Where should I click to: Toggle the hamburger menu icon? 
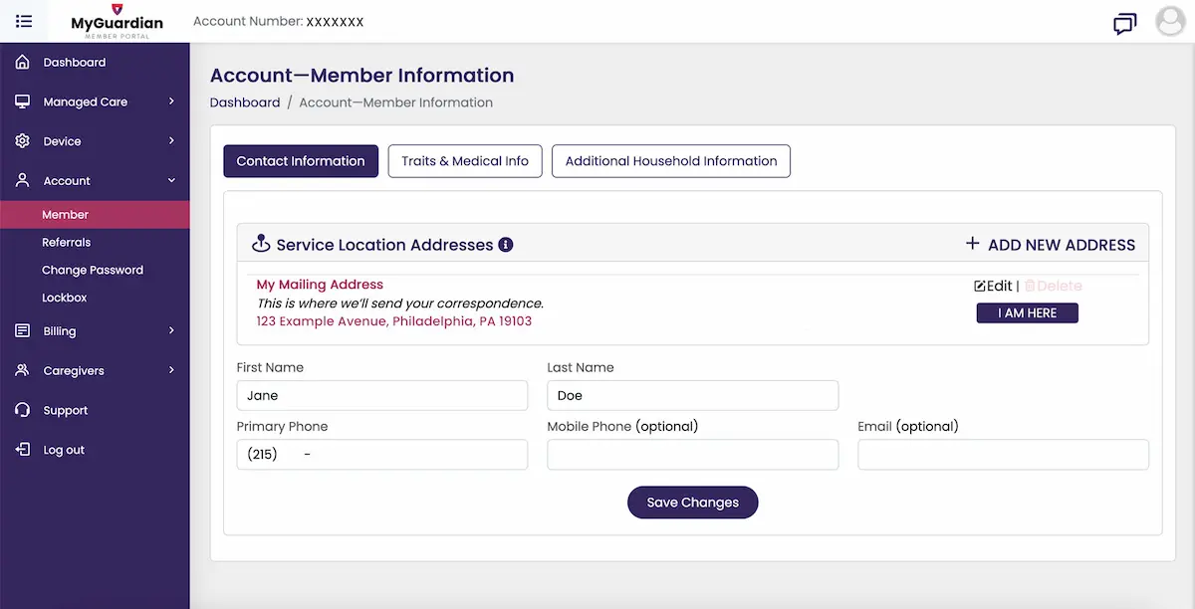click(x=24, y=21)
